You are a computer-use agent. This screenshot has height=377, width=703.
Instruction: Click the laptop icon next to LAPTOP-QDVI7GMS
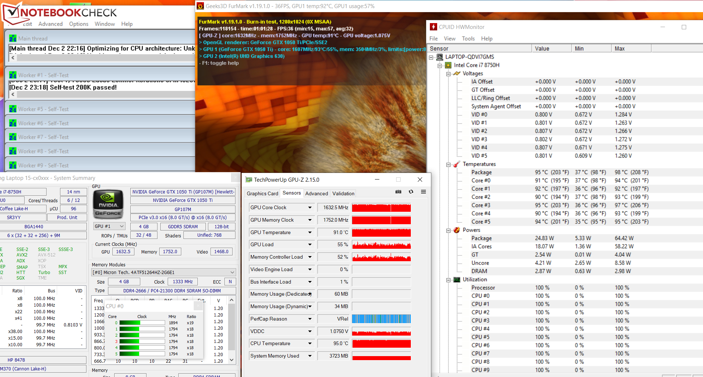coord(440,57)
